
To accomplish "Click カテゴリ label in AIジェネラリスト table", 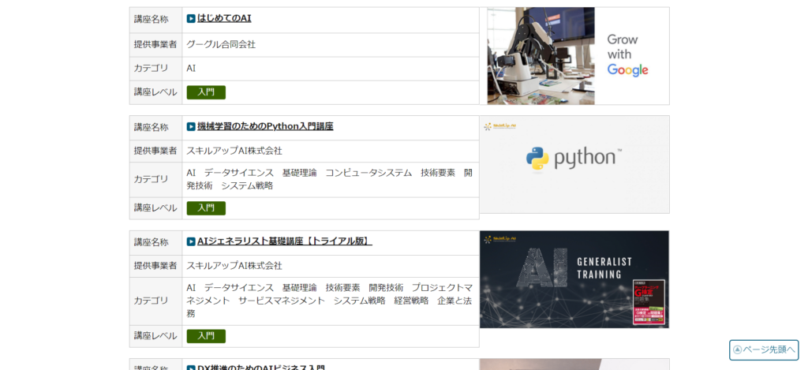I will pyautogui.click(x=151, y=301).
